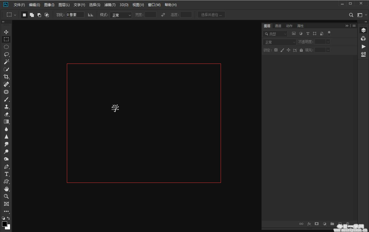Viewport: 369px width, 232px height.
Task: Open the 图像(I) menu
Action: pos(49,5)
